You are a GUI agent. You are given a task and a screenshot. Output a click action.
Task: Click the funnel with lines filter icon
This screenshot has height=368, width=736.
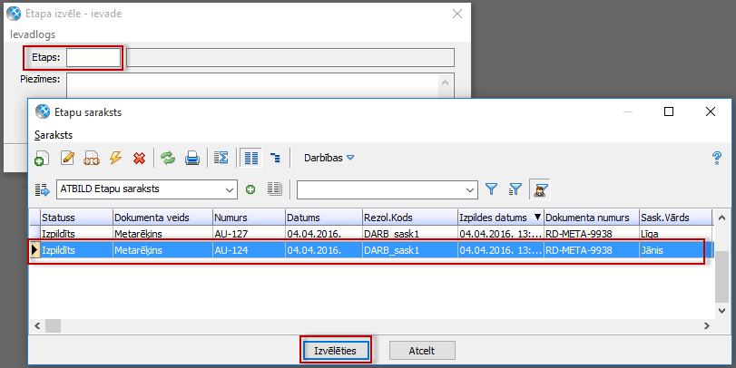(515, 189)
